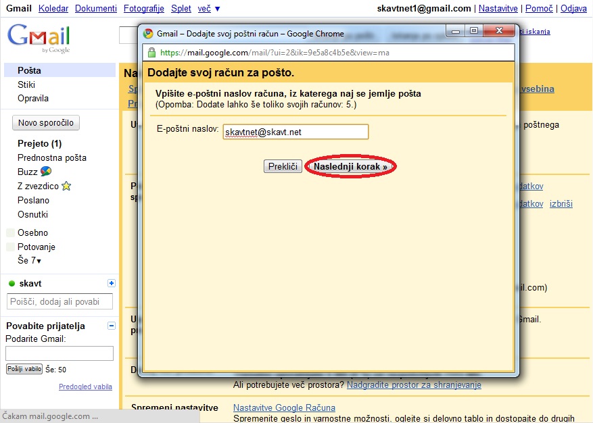Open Nastavitve in the top right
This screenshot has height=423, width=593.
[498, 8]
